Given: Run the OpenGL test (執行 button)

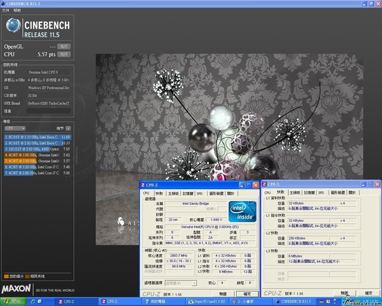Looking at the screenshot, I should [x=64, y=47].
